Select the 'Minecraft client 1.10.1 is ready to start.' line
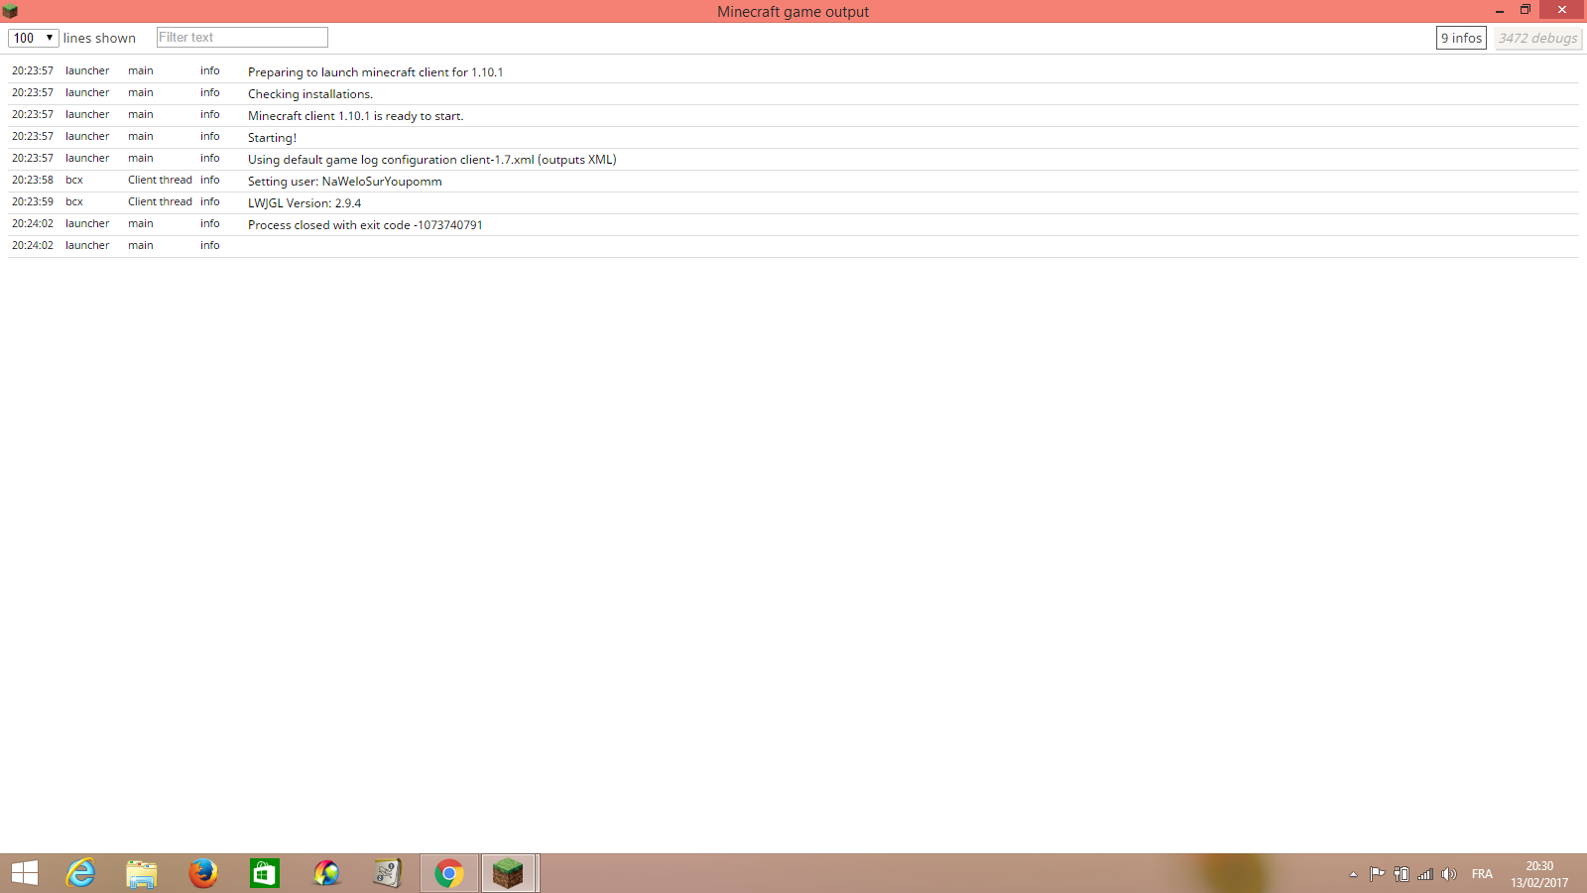Screen dimensions: 1587x893 click(x=793, y=115)
